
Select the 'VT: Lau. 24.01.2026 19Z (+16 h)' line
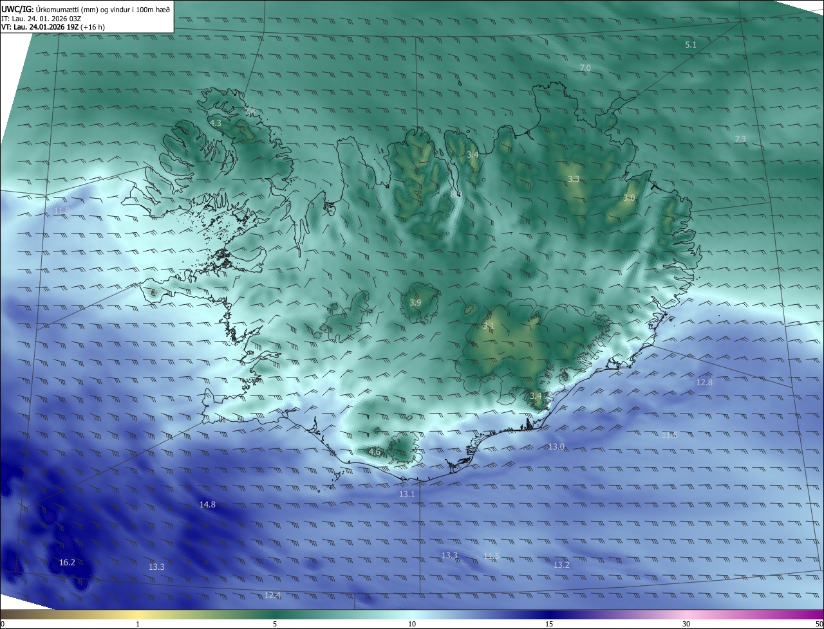[53, 27]
